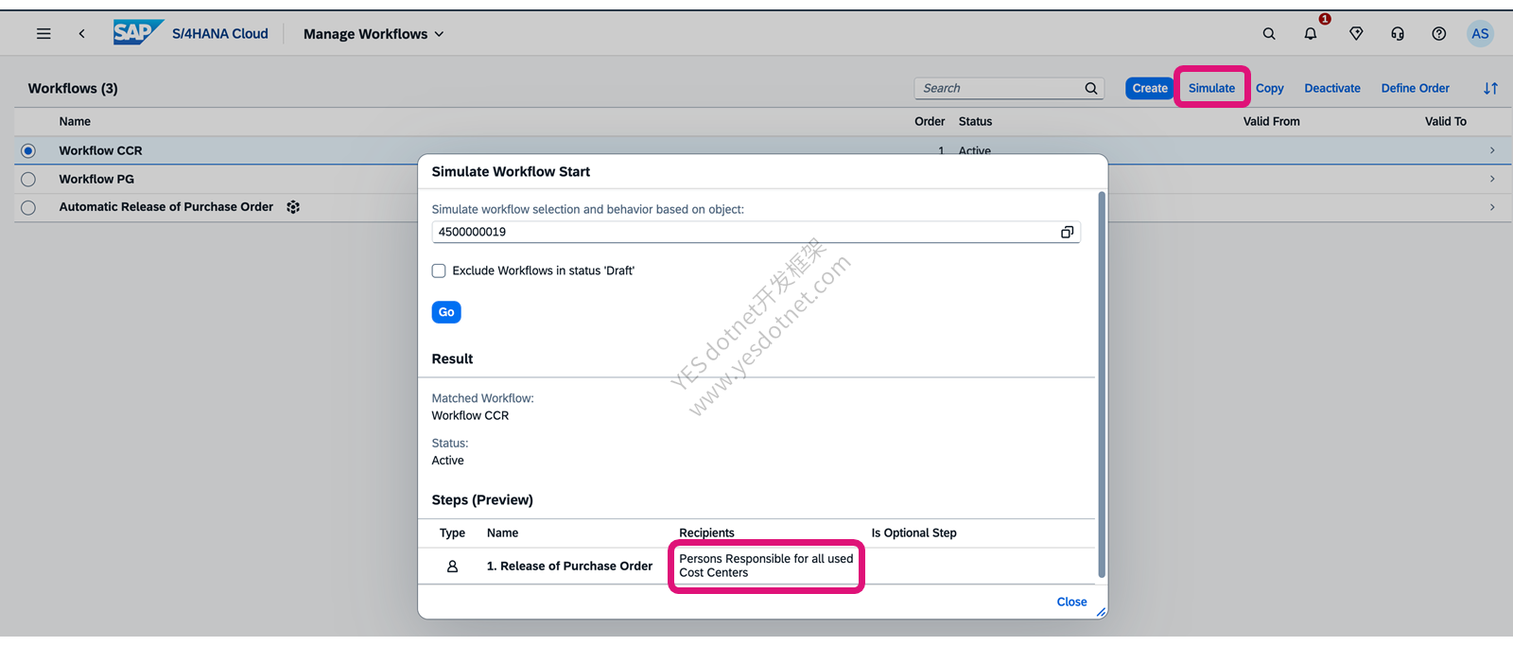Screen dimensions: 1513x646
Task: Click Automatic Release of Purchase Order name
Action: click(165, 206)
